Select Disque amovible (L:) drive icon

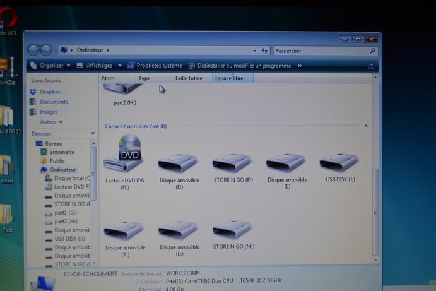pos(178,230)
